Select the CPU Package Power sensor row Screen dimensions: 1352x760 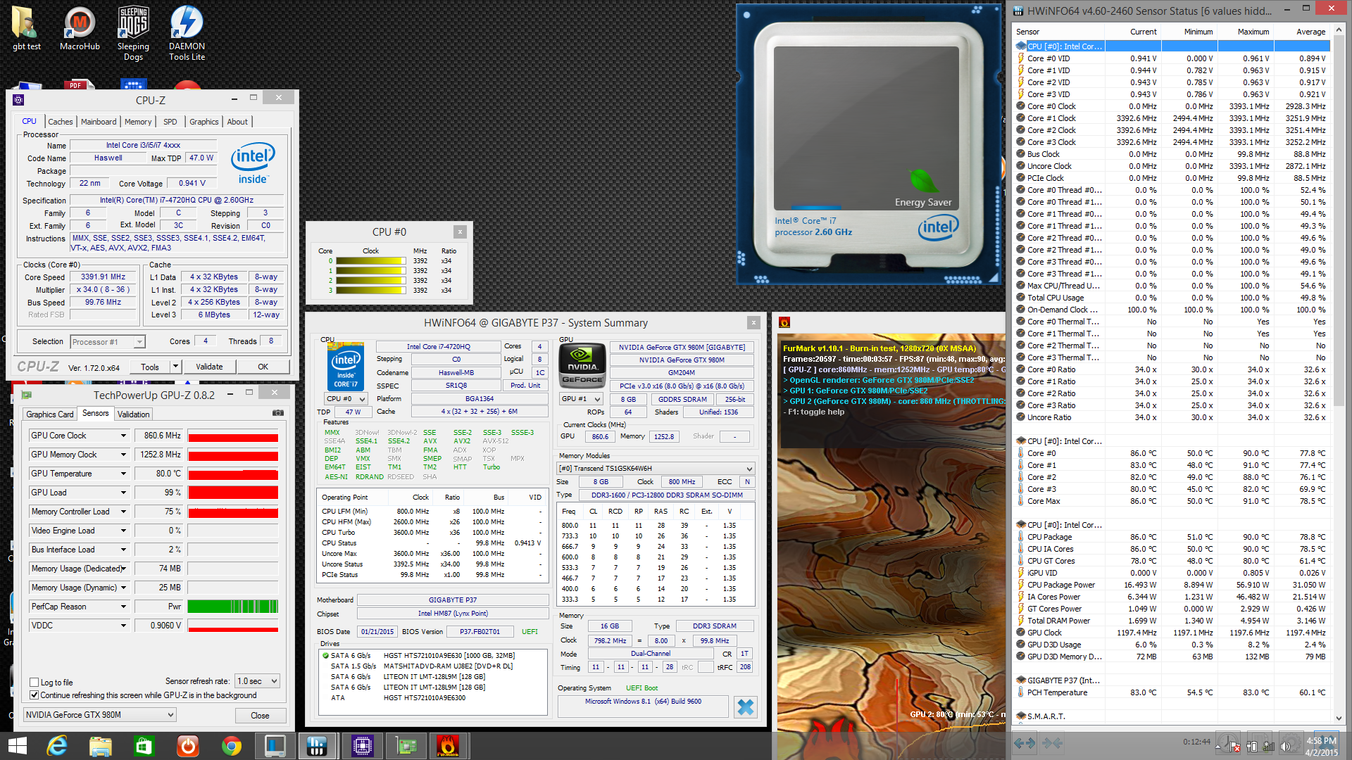[x=1172, y=585]
